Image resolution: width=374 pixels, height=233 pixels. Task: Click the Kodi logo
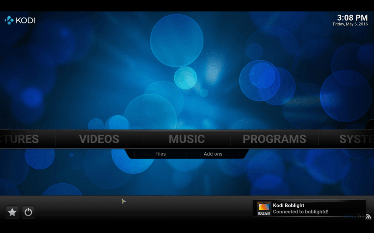click(20, 20)
